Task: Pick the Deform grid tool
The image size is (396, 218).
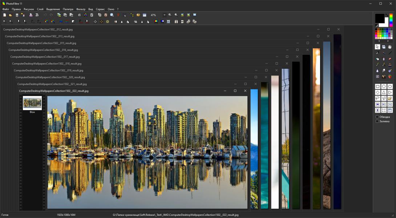Action: coord(377,76)
